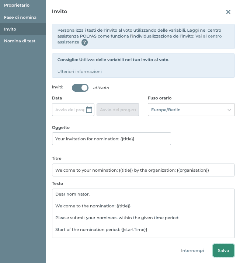Click into the Oggetto subject field
Screen dimensions: 240x263
(111, 139)
